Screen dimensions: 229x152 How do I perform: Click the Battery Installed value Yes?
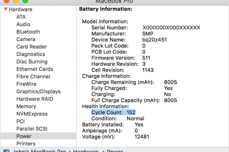point(139,125)
